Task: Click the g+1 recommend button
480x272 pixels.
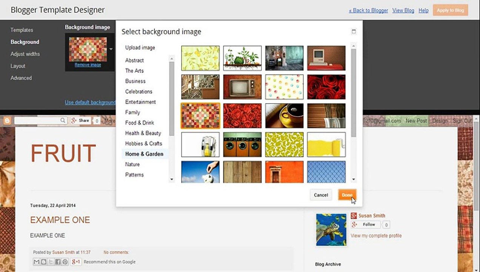Action: 76,262
